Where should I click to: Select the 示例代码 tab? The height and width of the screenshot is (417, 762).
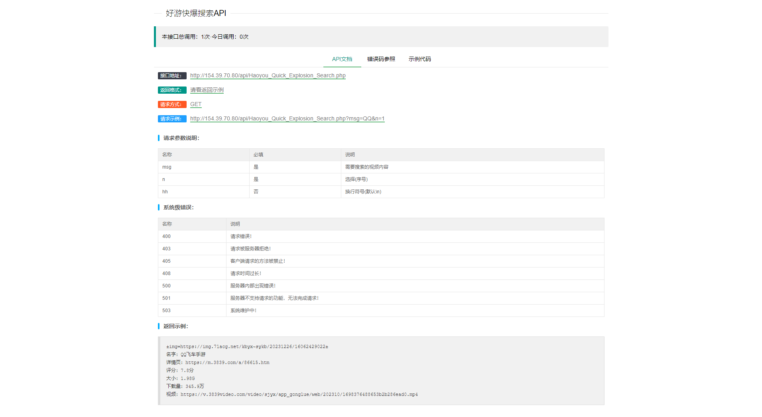[x=419, y=59]
